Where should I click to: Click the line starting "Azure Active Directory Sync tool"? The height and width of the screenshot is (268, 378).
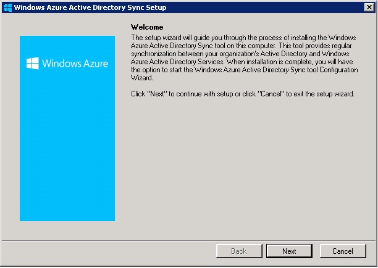click(241, 46)
